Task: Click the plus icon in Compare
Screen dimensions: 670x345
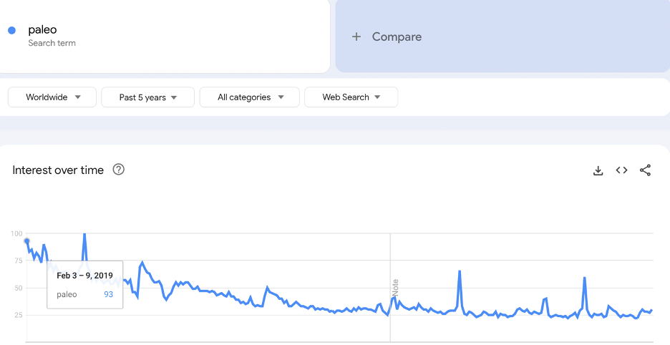Action: (x=356, y=37)
